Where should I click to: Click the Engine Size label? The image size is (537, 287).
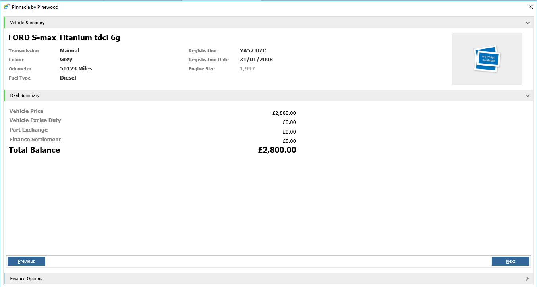[202, 69]
